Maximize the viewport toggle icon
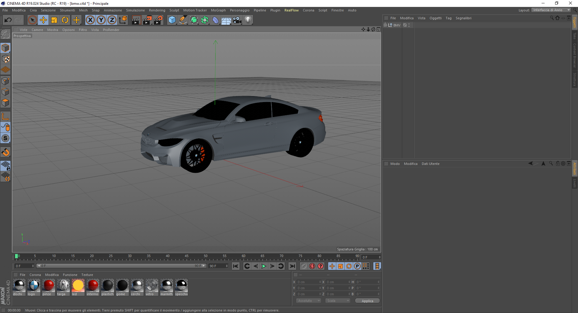 tap(378, 29)
